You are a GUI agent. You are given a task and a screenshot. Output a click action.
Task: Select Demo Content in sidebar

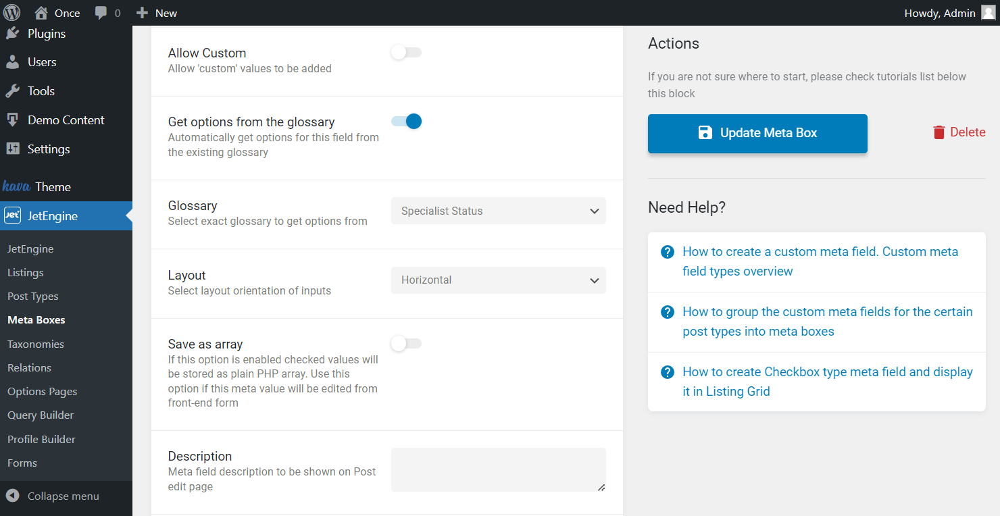pyautogui.click(x=66, y=120)
